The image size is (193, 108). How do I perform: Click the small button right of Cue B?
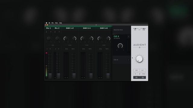[129, 60]
